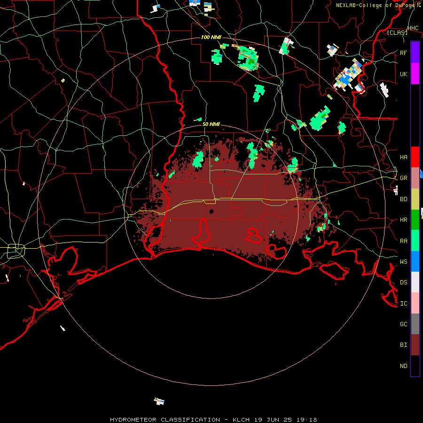The image size is (423, 423).
Task: Click the [CLAS] label
Action: [x=397, y=32]
